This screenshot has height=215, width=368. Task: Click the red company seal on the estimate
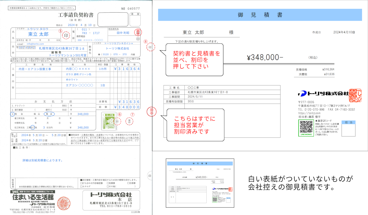[x=355, y=96]
